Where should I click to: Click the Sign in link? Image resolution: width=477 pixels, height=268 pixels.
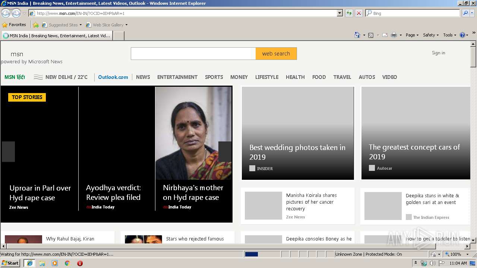tap(439, 53)
